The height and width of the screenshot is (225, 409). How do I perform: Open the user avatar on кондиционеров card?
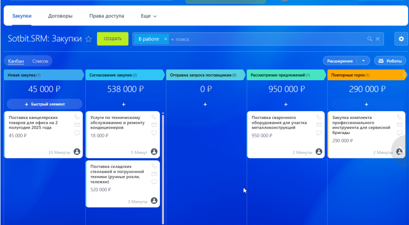click(x=154, y=152)
